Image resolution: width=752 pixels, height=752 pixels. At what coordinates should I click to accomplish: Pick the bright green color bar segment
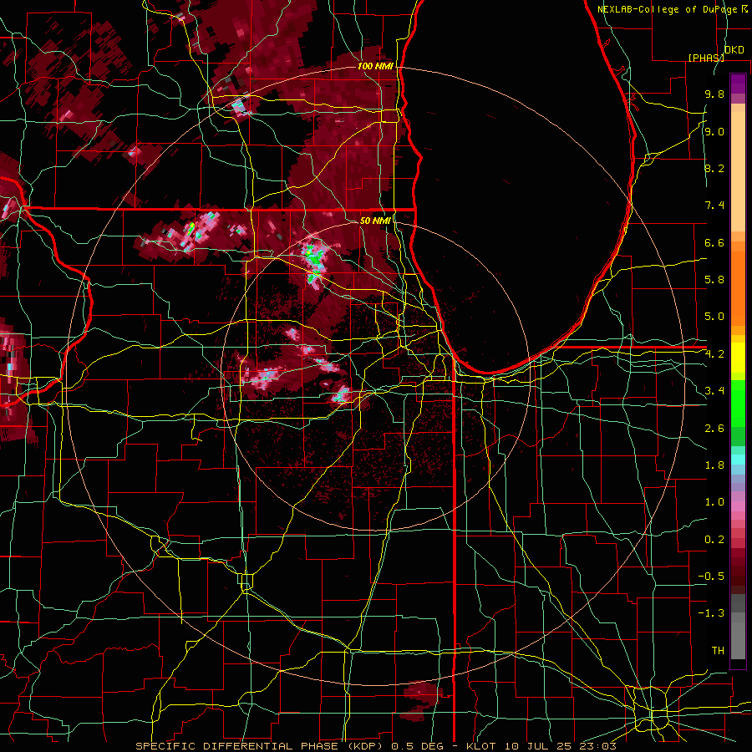point(738,404)
